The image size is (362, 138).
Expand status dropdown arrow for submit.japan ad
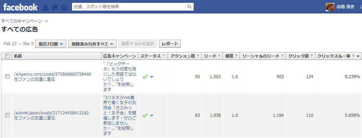pyautogui.click(x=152, y=116)
